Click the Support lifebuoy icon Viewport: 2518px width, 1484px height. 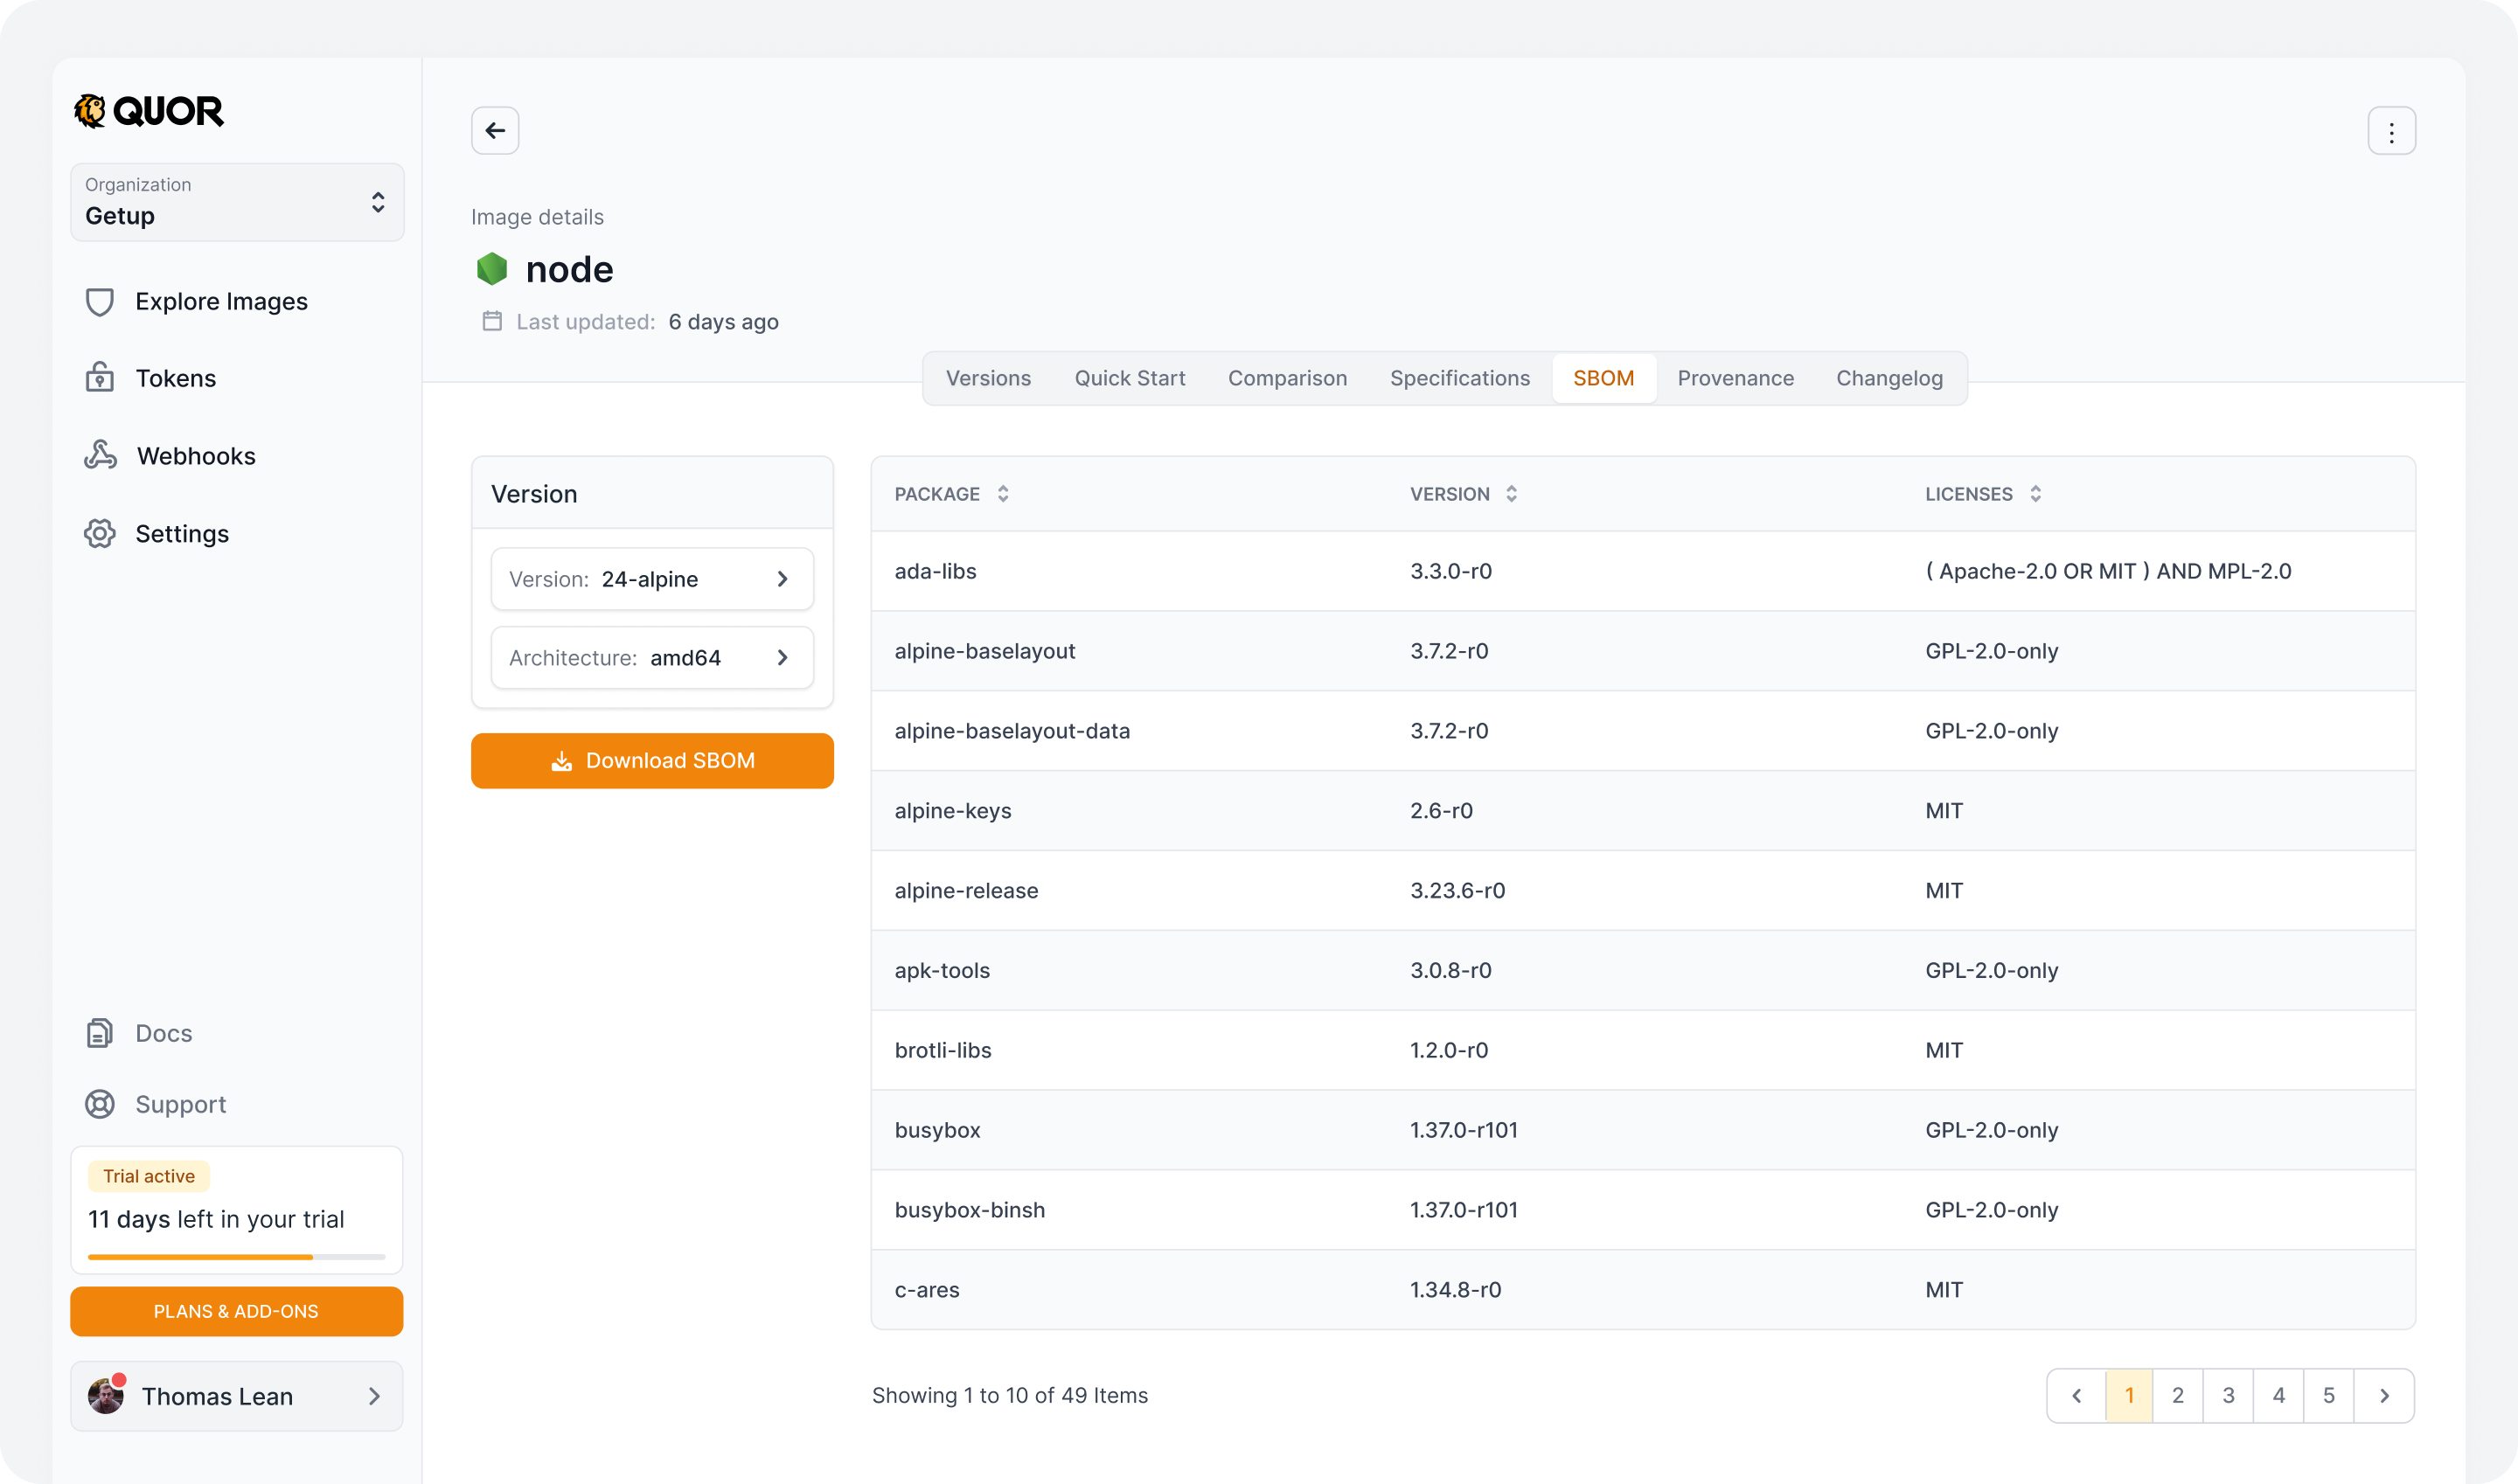pyautogui.click(x=99, y=1104)
